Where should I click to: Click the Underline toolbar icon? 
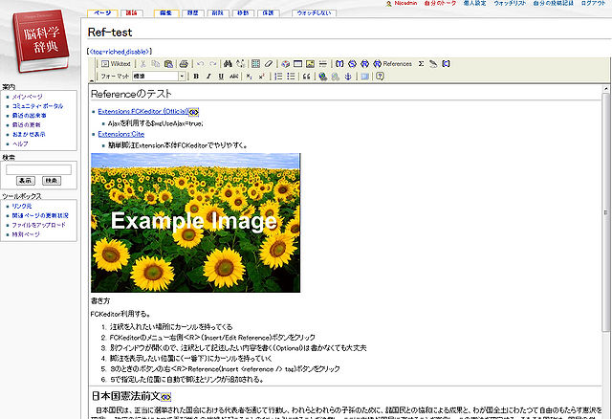click(221, 76)
